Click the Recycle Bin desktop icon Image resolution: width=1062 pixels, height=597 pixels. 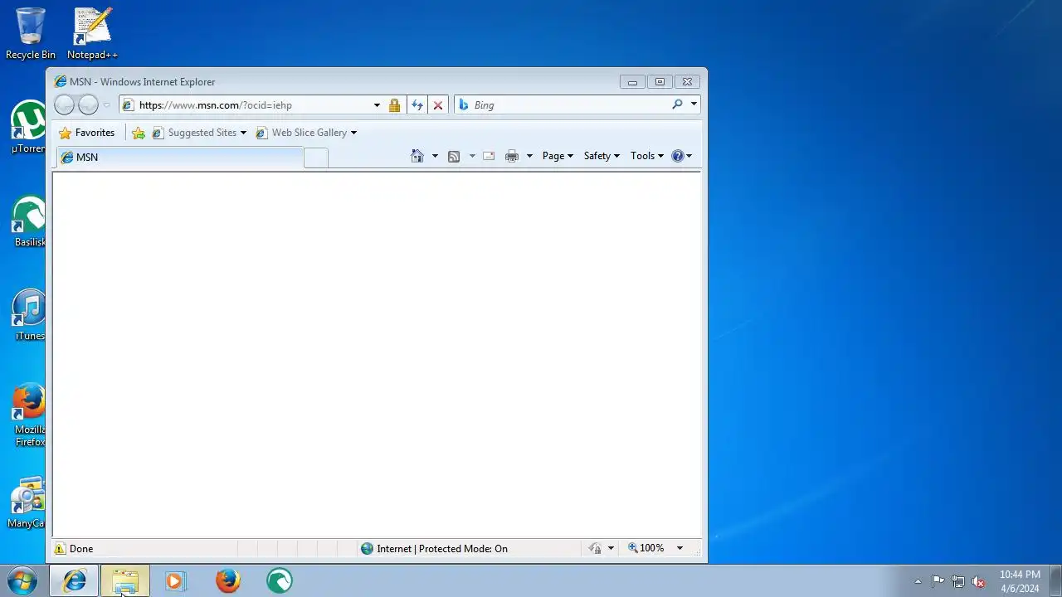(x=31, y=33)
